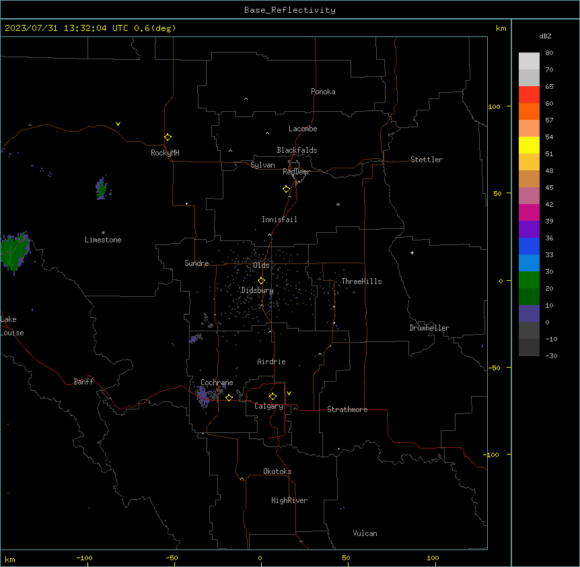Image resolution: width=580 pixels, height=567 pixels.
Task: Click the asterisk marker above Limestone label
Action: pos(103,233)
